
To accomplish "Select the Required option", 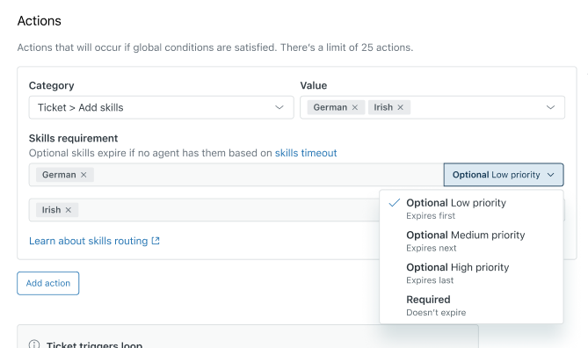I will 471,305.
